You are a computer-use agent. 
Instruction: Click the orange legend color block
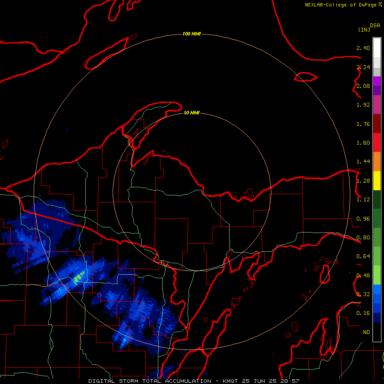[377, 162]
